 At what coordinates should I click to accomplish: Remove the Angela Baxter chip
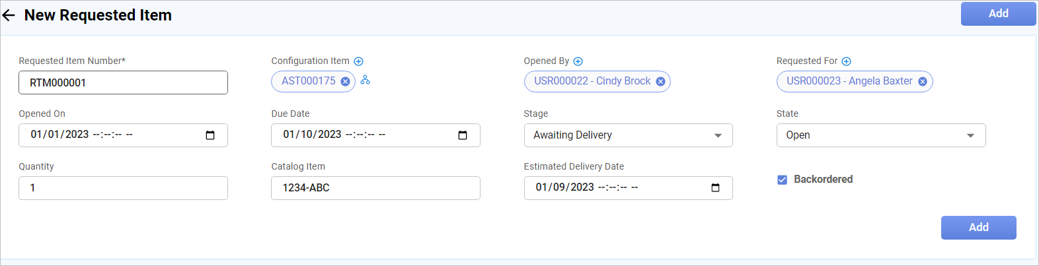coord(923,82)
